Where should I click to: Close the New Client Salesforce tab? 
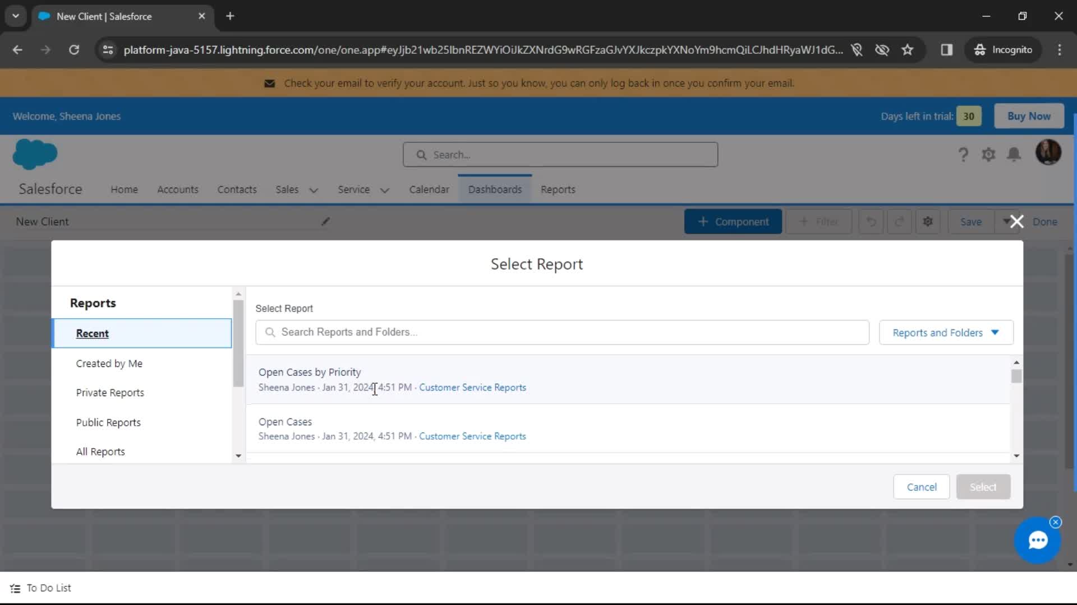[202, 16]
